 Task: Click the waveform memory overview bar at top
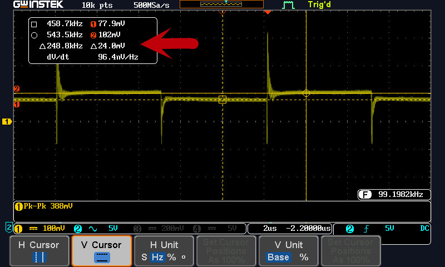tap(221, 4)
